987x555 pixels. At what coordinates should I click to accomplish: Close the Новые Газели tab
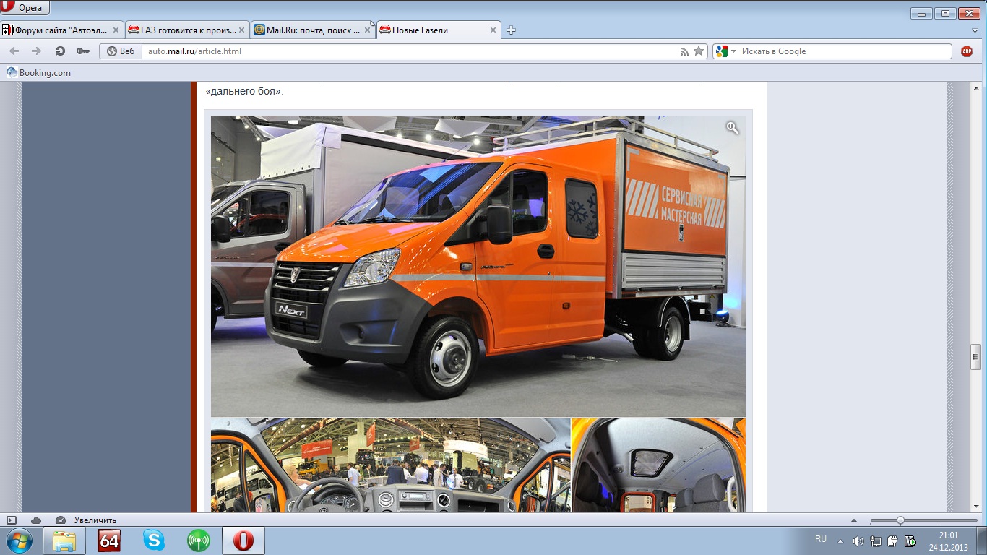[493, 30]
